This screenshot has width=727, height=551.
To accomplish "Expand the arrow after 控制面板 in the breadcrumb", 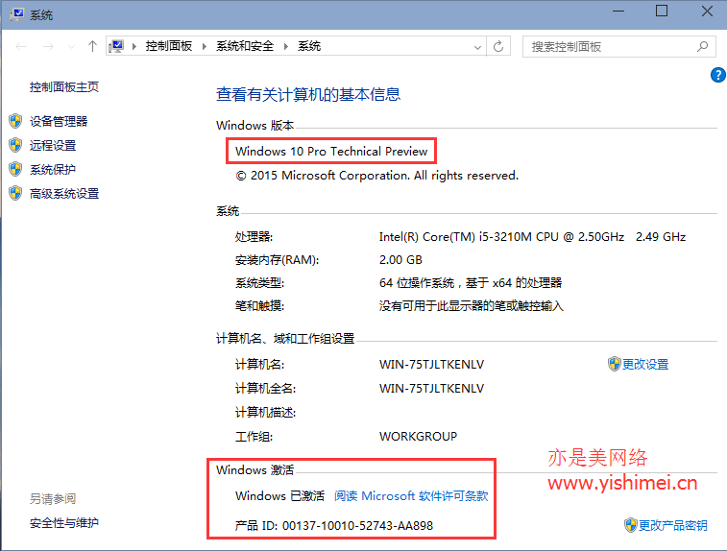I will [x=204, y=46].
